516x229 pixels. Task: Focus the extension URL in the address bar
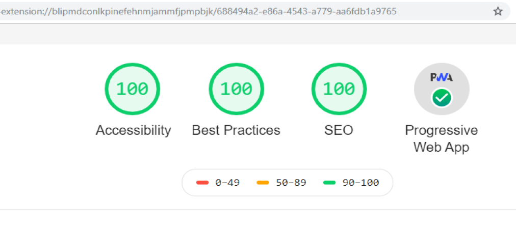[198, 12]
